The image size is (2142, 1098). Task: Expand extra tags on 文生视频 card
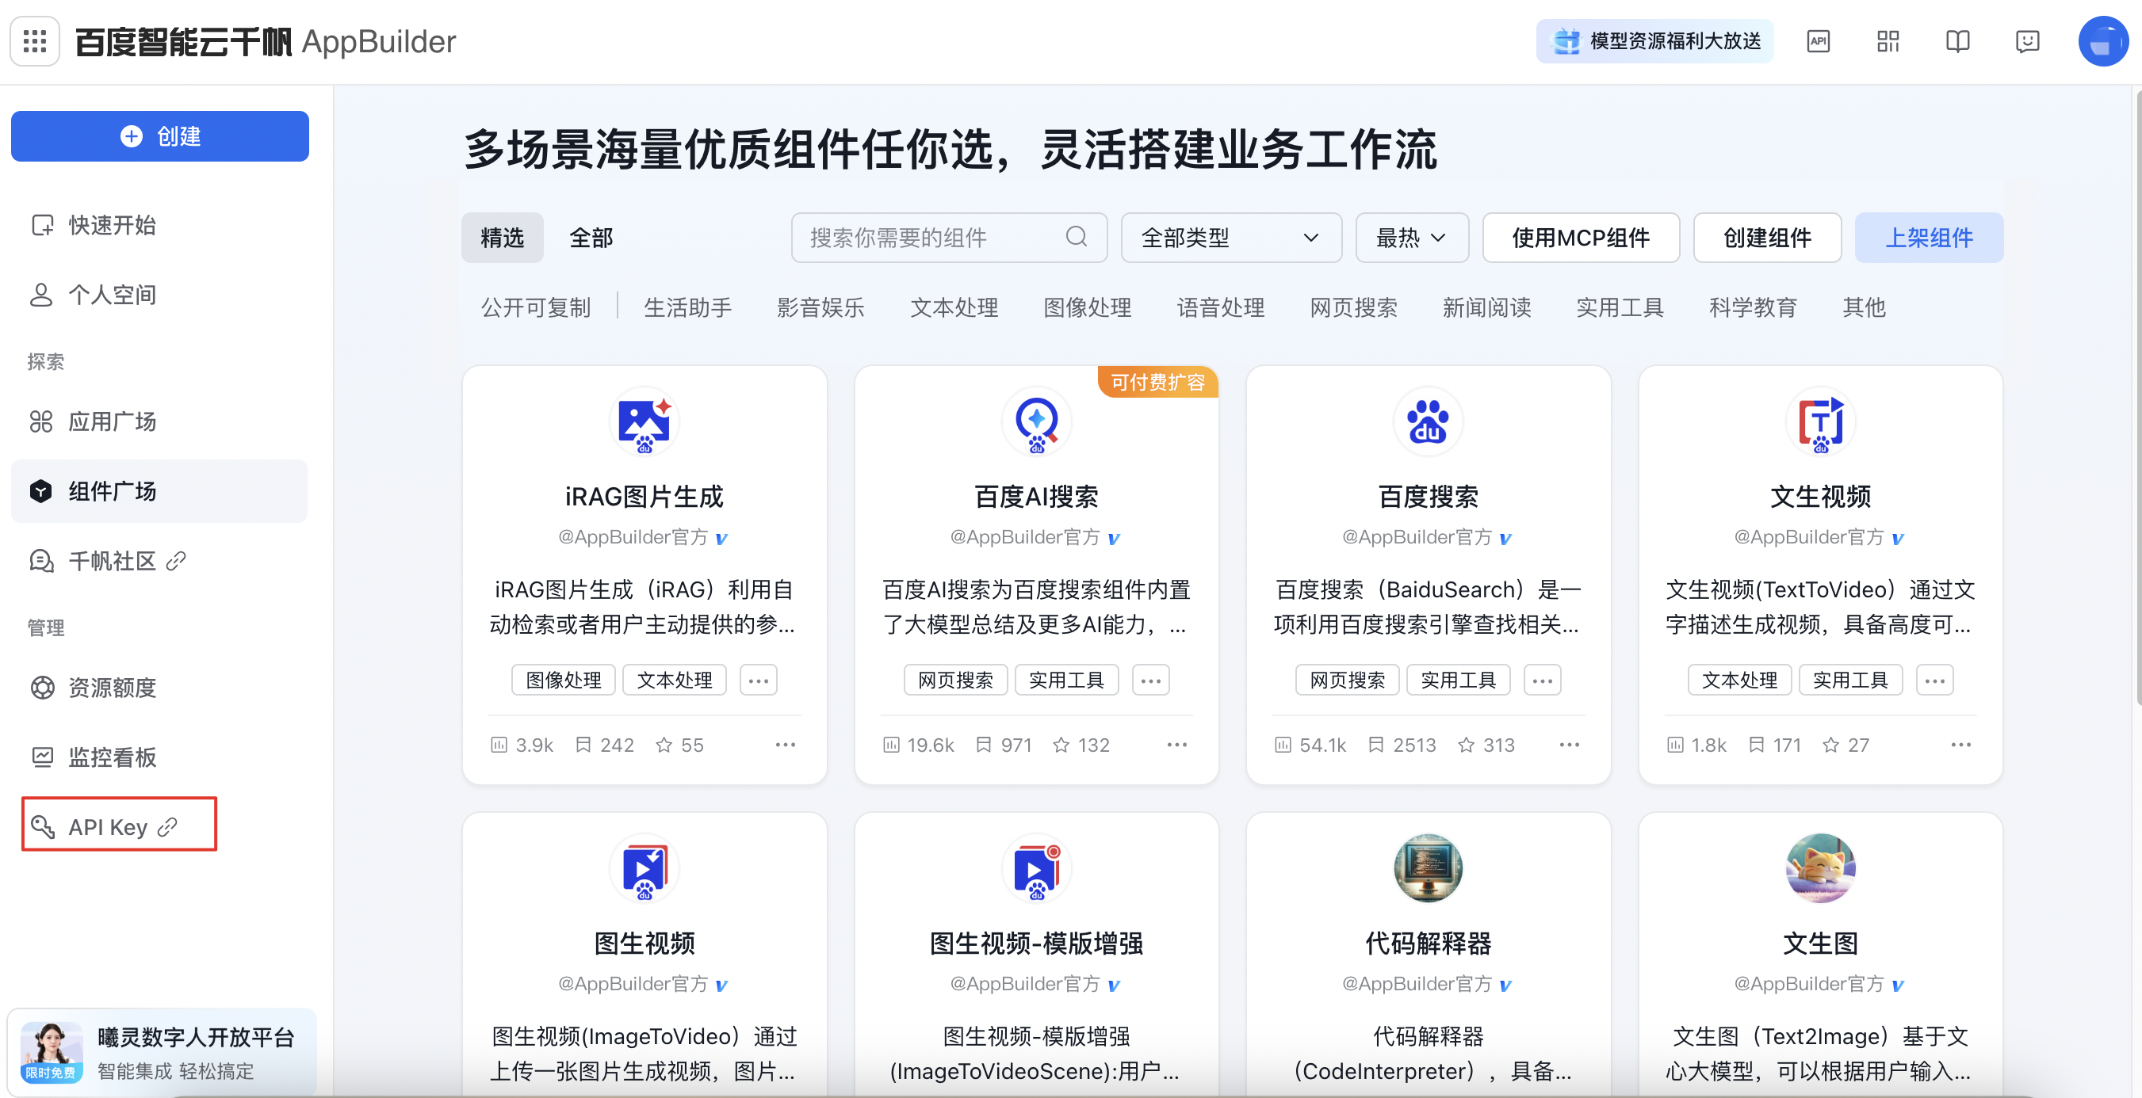pos(1934,680)
